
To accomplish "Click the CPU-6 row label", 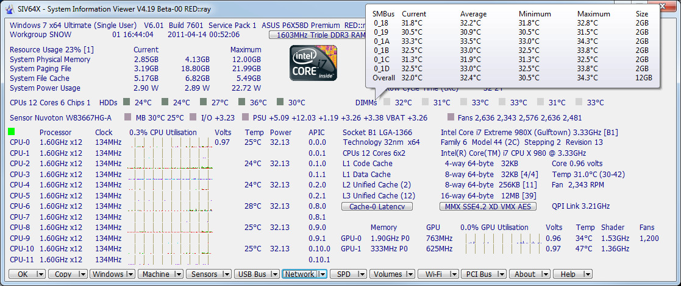I will 20,207.
